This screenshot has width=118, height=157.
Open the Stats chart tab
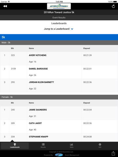(x=71, y=146)
